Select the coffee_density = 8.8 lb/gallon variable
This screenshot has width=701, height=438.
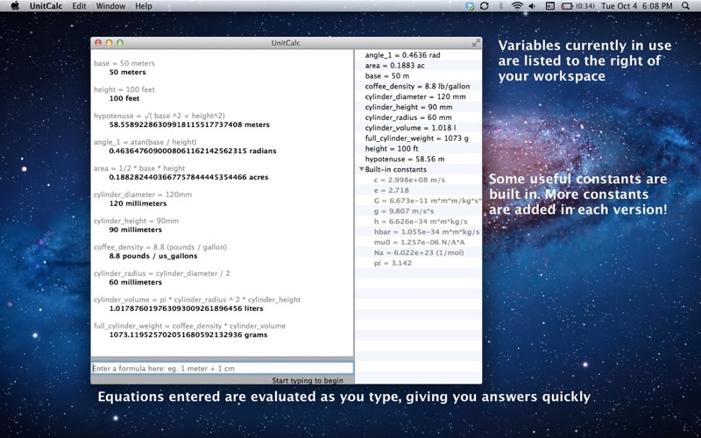click(x=419, y=86)
